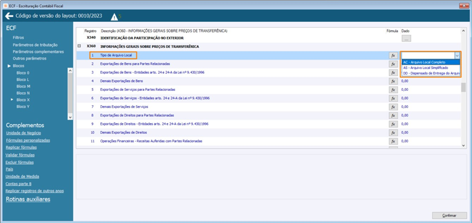Select Bloco M in the tree
Screen dimensions: 472x223
(x=23, y=86)
